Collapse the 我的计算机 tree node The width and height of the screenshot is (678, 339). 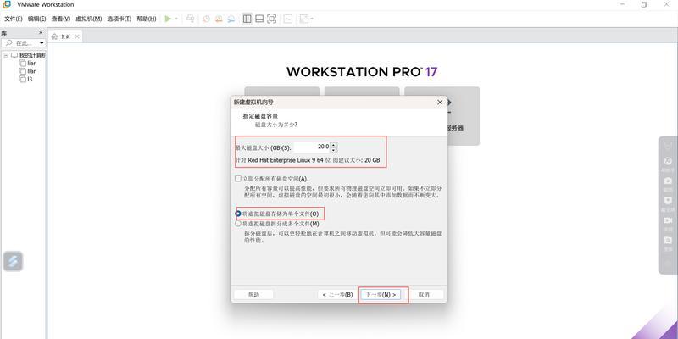[x=6, y=55]
